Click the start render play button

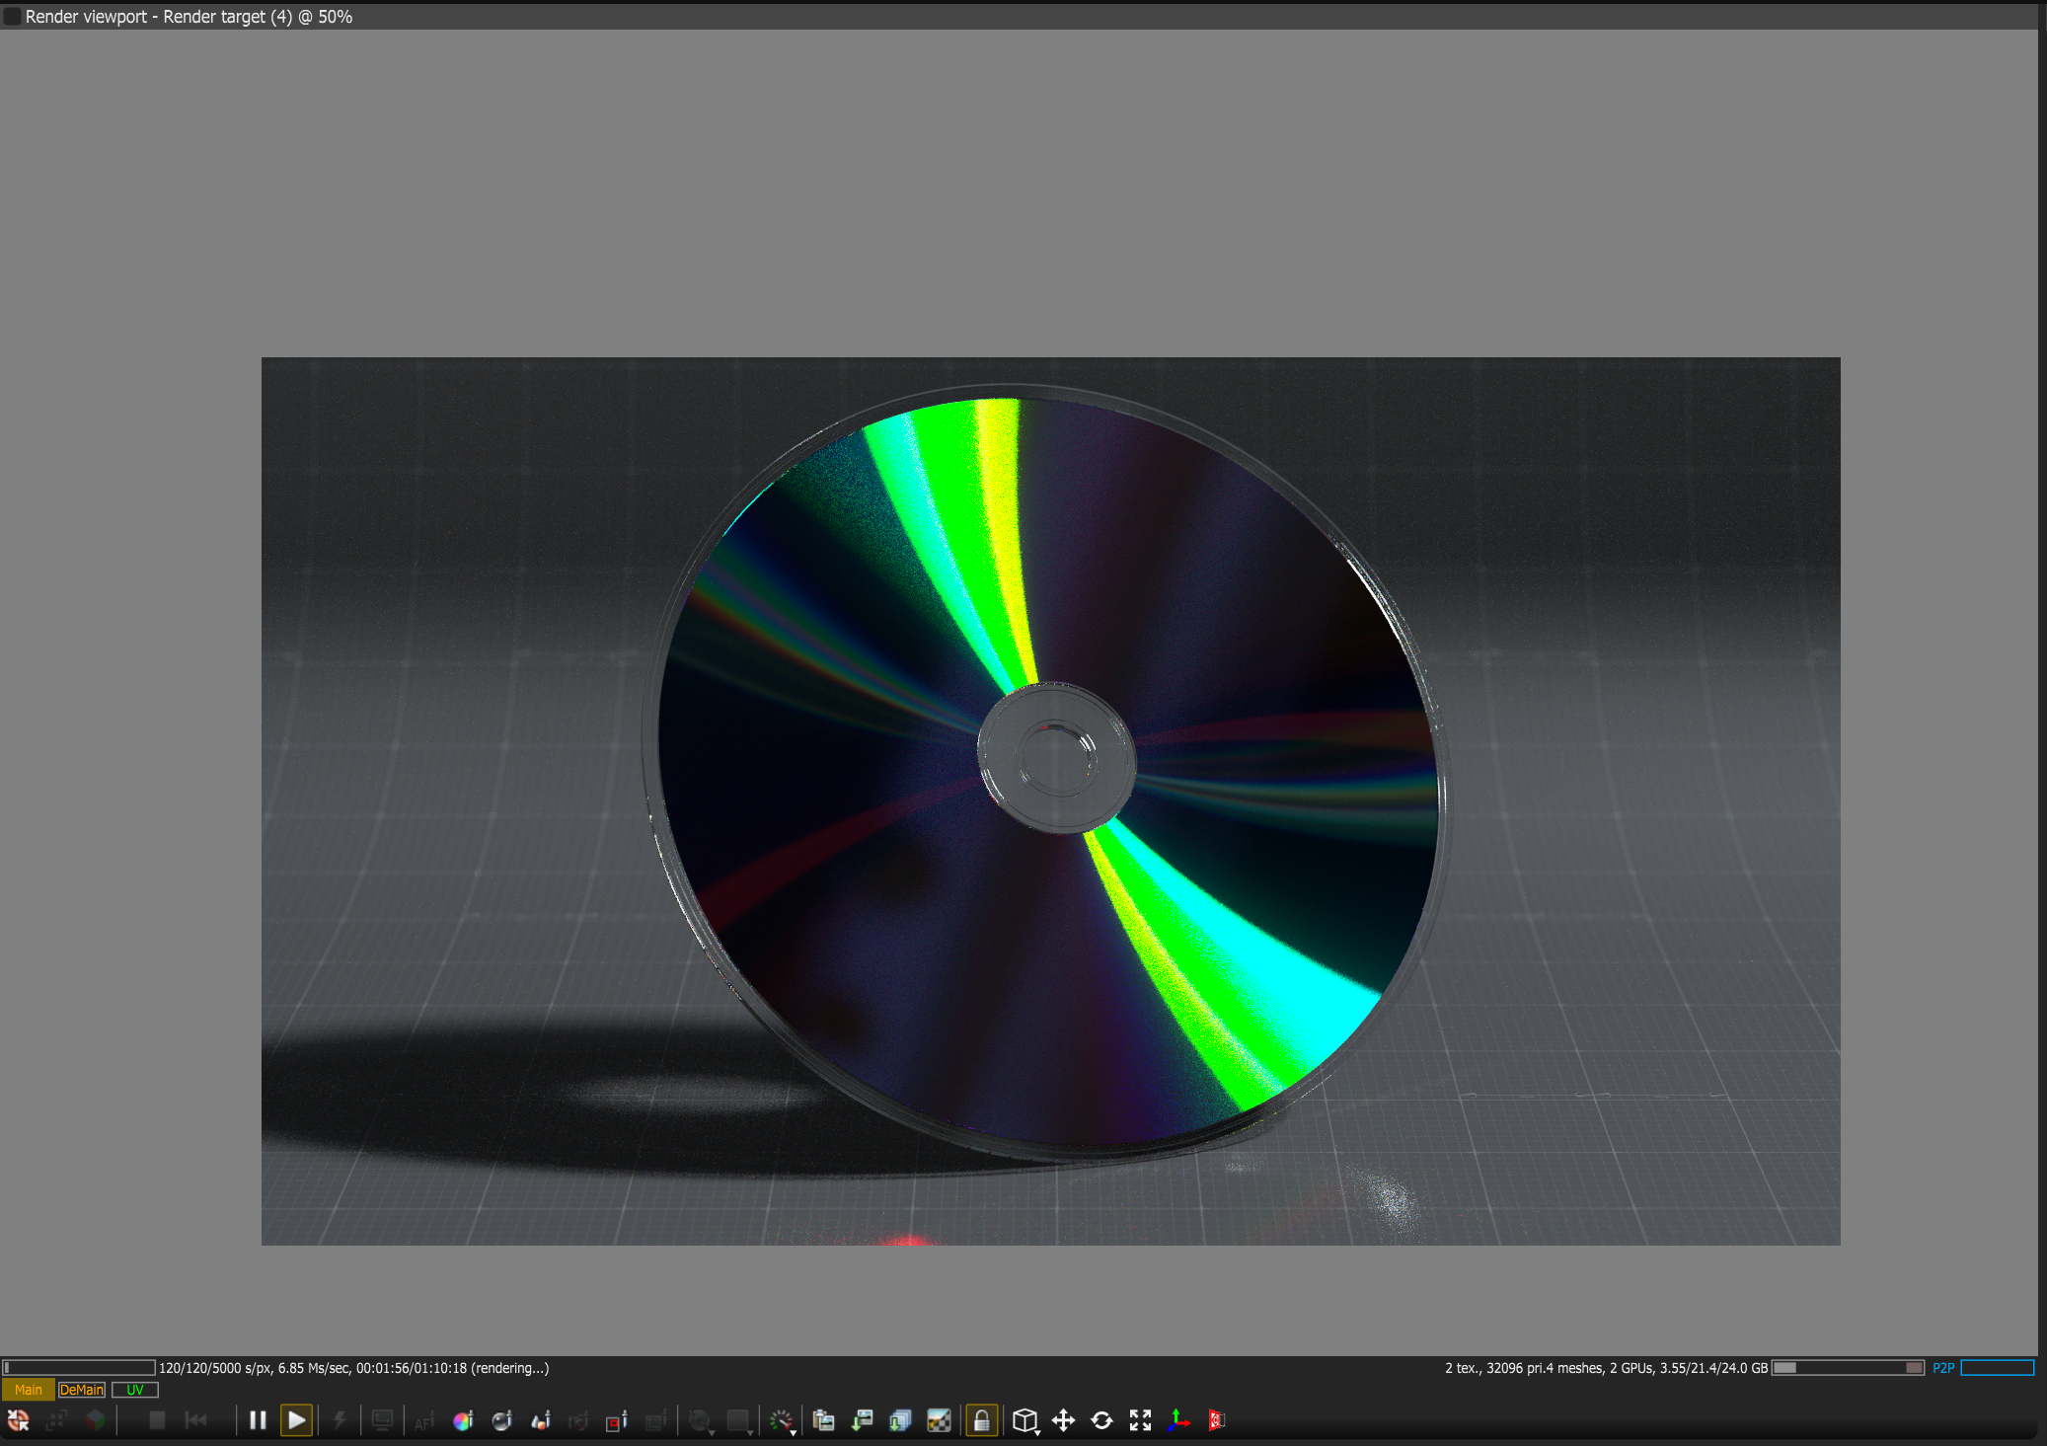click(x=296, y=1420)
